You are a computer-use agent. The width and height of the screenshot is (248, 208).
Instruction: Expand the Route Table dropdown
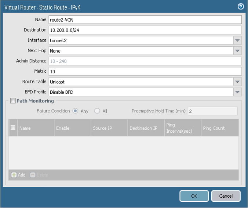(x=237, y=82)
